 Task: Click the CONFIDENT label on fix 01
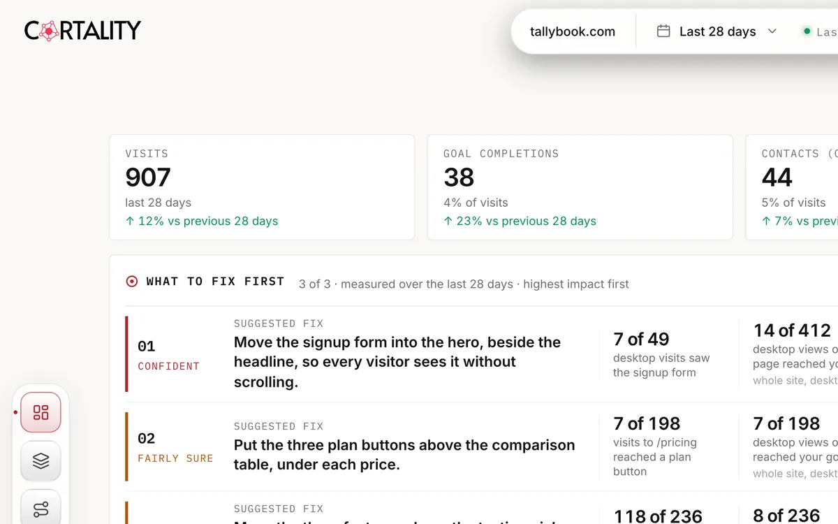pyautogui.click(x=168, y=366)
